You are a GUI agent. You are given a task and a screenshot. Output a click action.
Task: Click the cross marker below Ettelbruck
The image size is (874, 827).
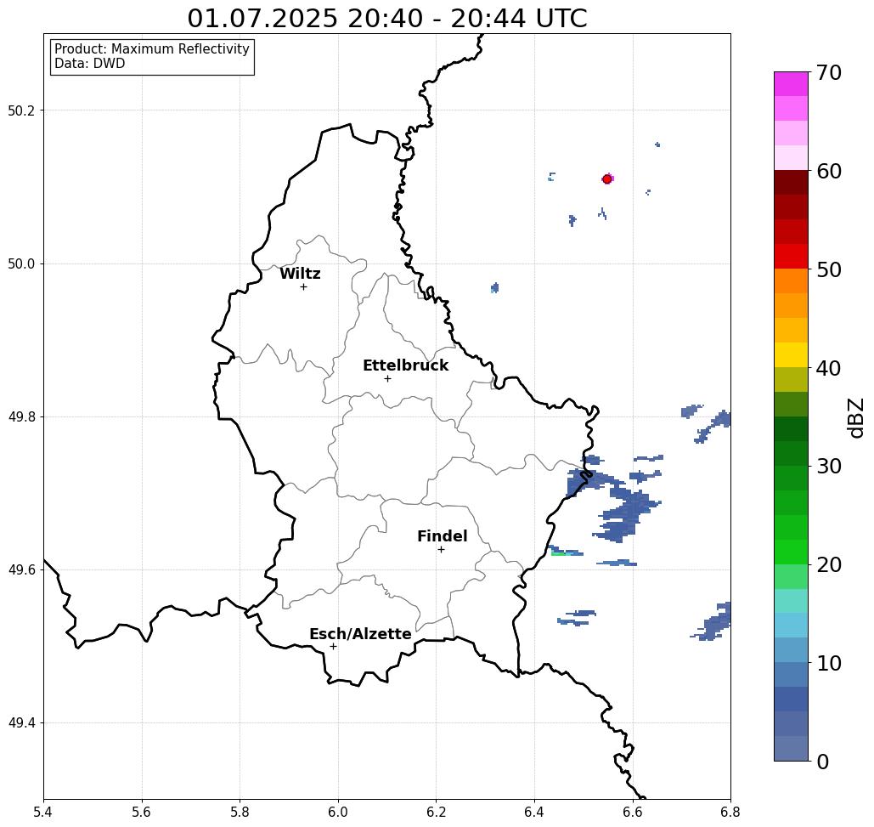pyautogui.click(x=387, y=378)
